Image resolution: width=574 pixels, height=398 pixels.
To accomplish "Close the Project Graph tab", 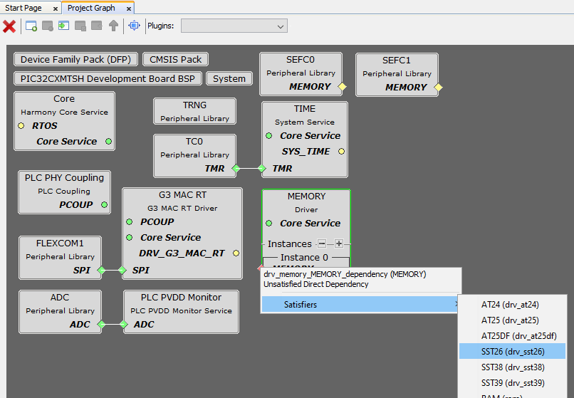I will point(128,9).
